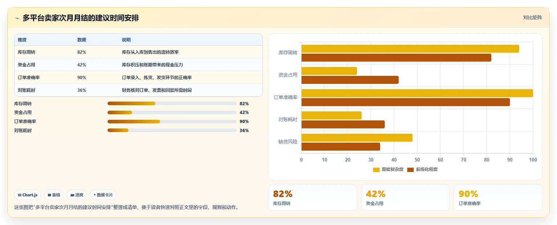Image resolution: width=557 pixels, height=225 pixels.
Task: Click the 90% value in the table
Action: point(82,78)
